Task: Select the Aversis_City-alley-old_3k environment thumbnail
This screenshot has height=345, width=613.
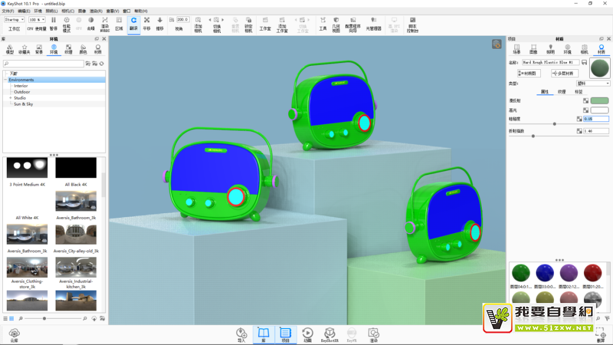Action: point(76,235)
